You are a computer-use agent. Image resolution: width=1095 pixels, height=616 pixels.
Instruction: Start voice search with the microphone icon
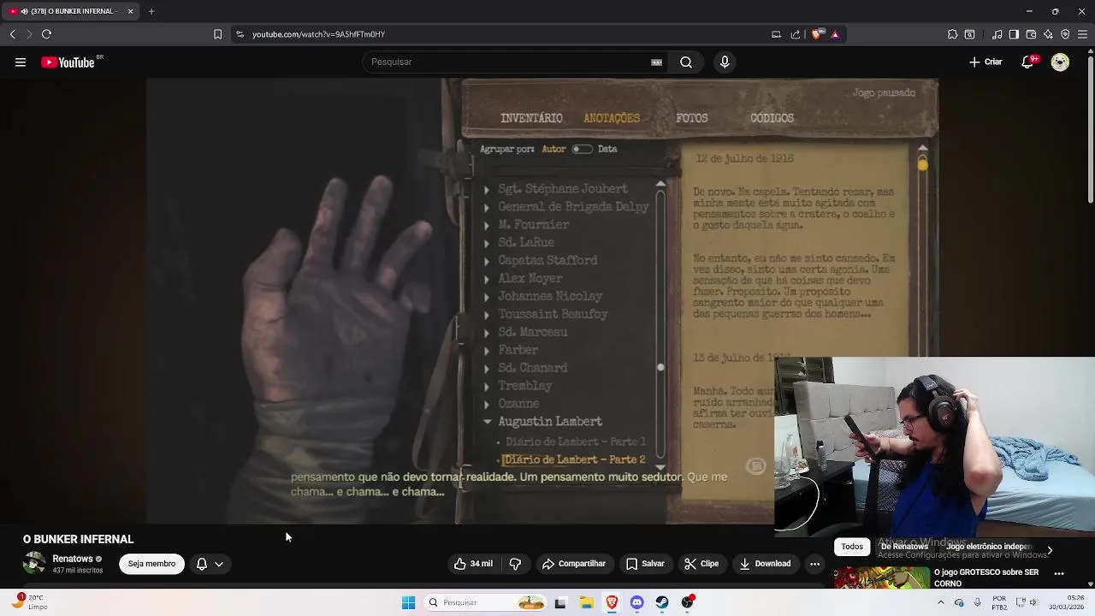point(725,62)
